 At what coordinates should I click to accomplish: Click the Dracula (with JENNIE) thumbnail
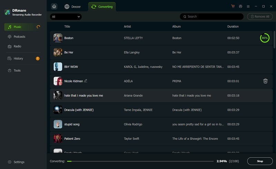pos(58,110)
